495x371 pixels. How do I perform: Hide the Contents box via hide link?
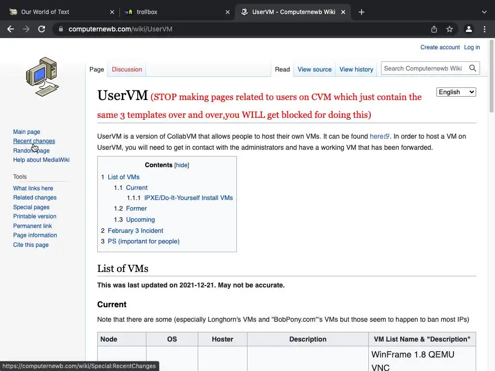pos(182,165)
